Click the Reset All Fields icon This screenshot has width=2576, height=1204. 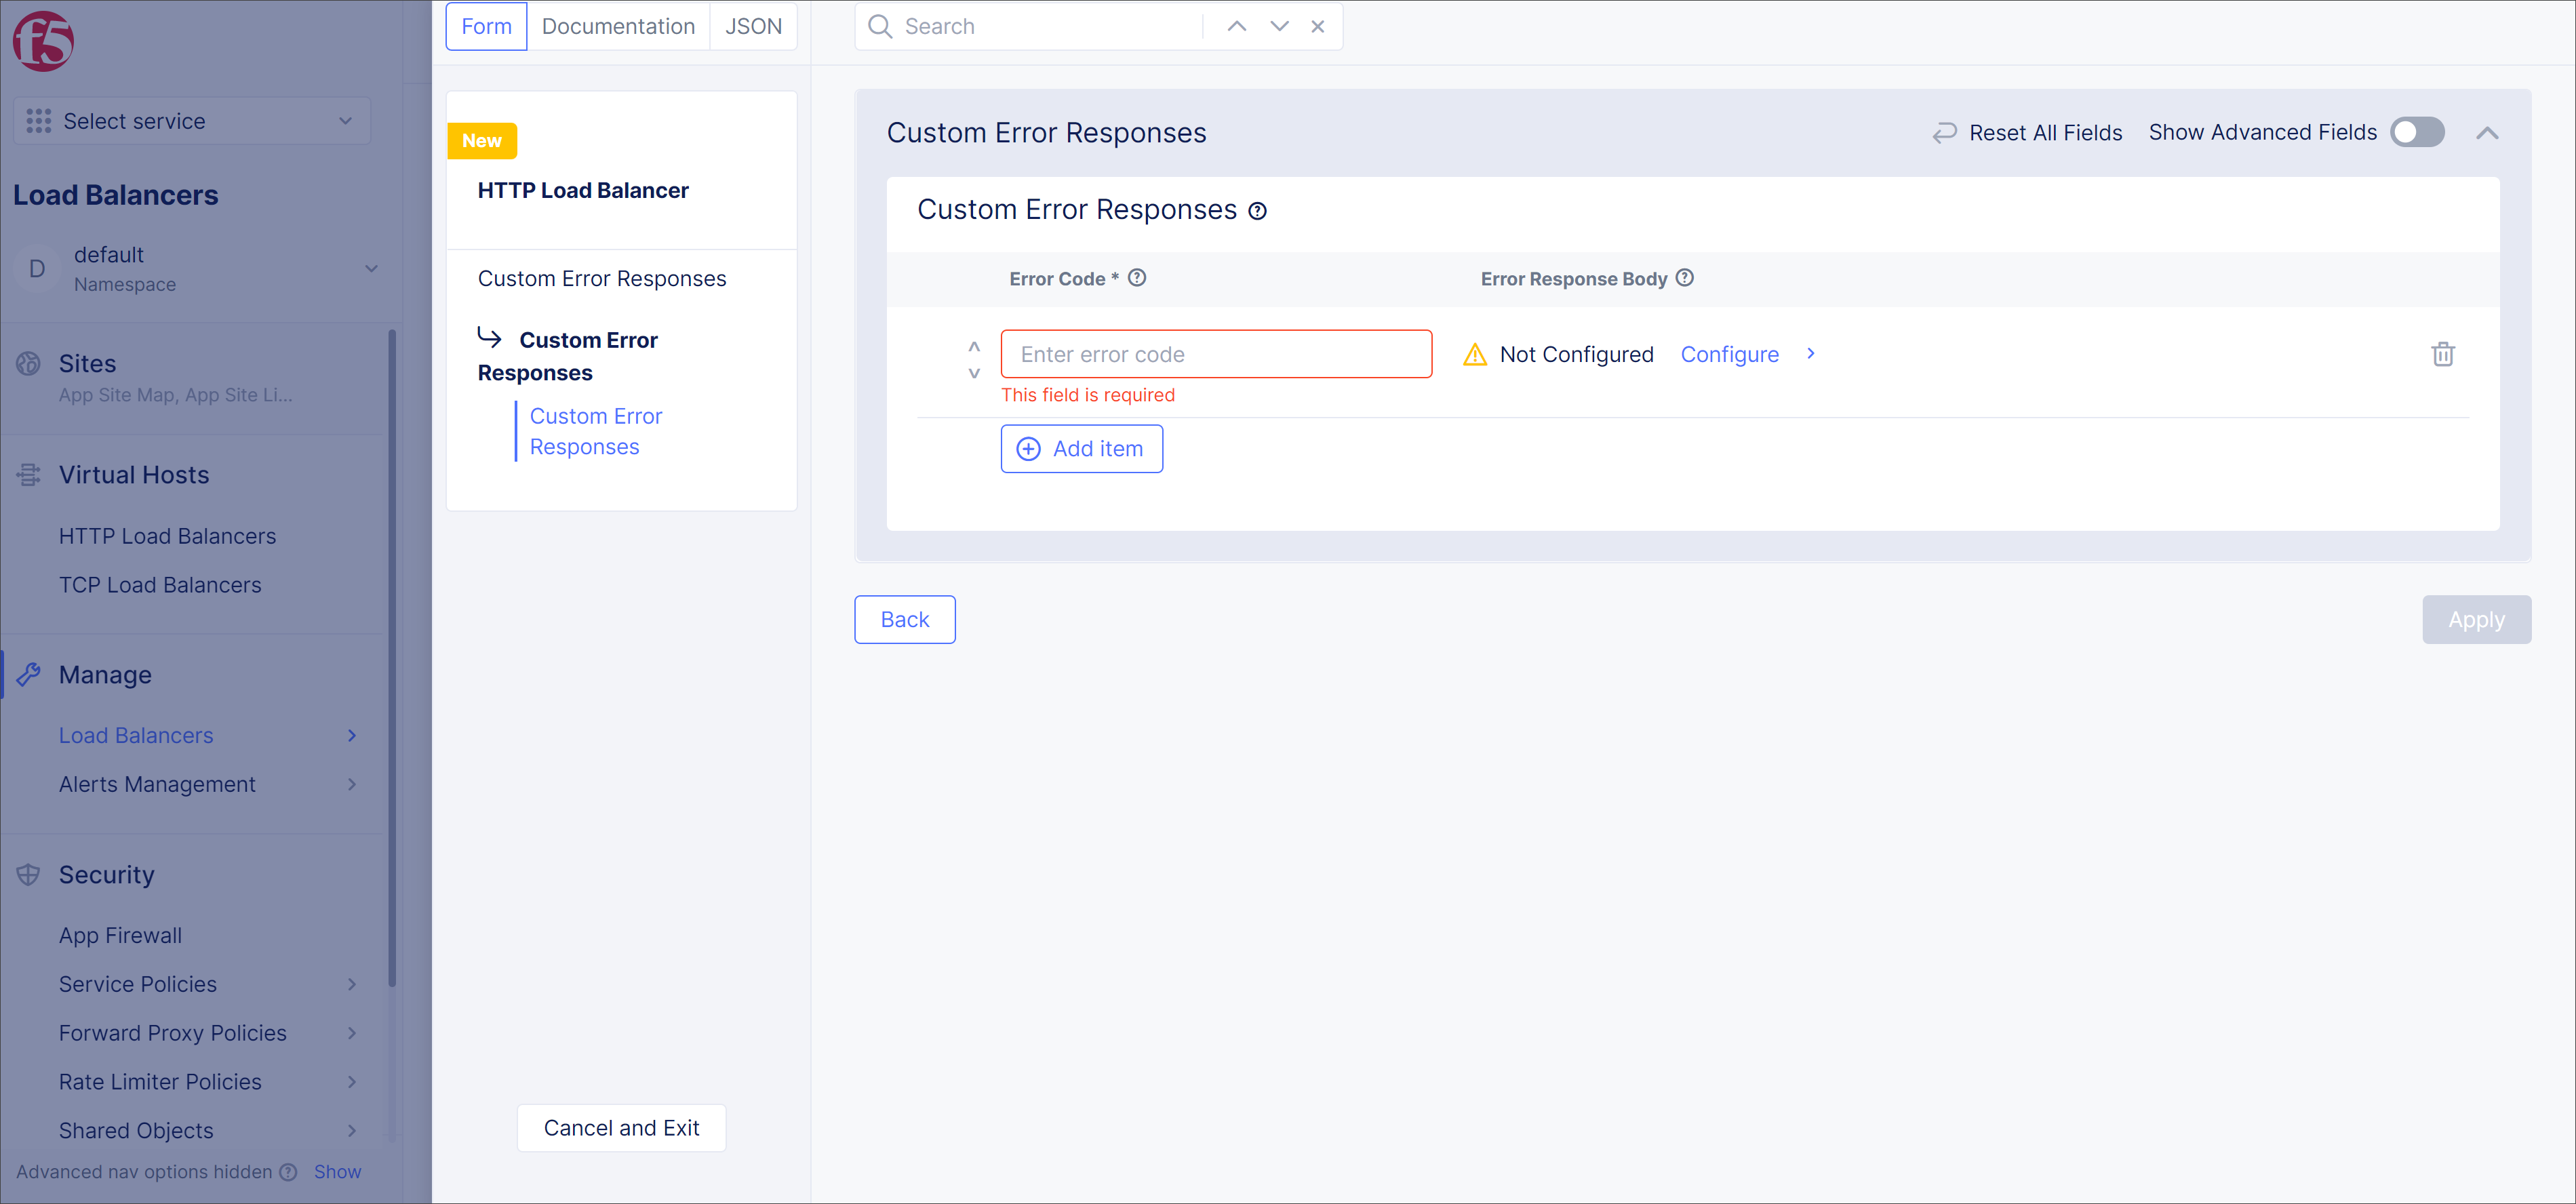[x=1943, y=132]
